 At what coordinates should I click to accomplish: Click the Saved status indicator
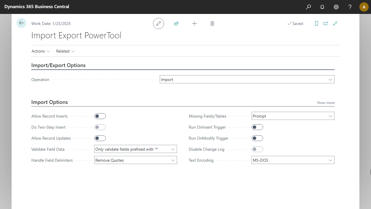click(x=295, y=24)
